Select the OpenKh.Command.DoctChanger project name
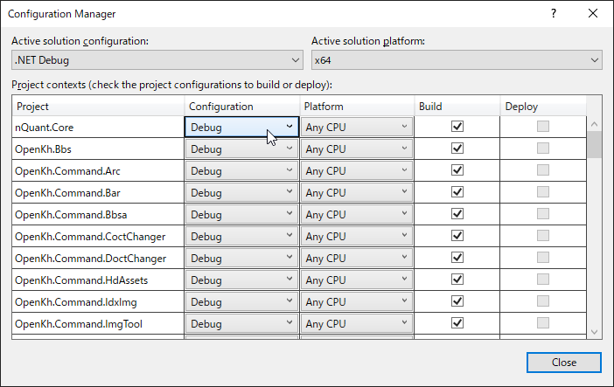 [x=90, y=259]
